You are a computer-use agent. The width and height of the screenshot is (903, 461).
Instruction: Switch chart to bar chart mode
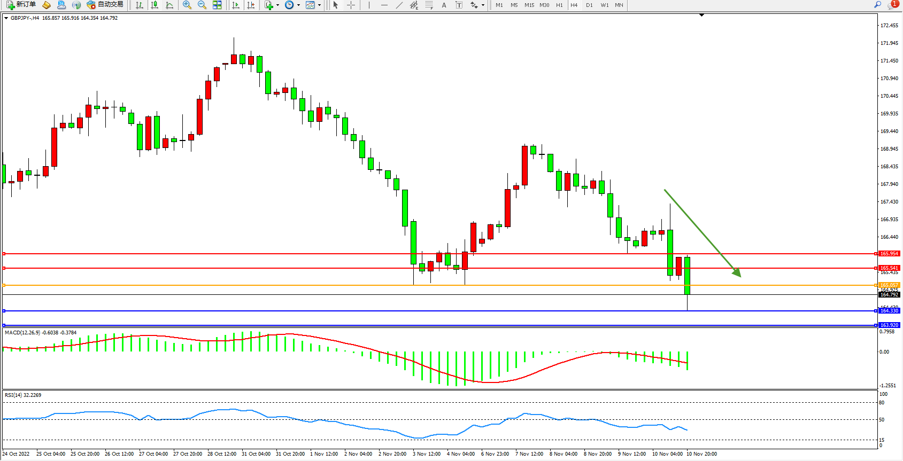point(140,5)
